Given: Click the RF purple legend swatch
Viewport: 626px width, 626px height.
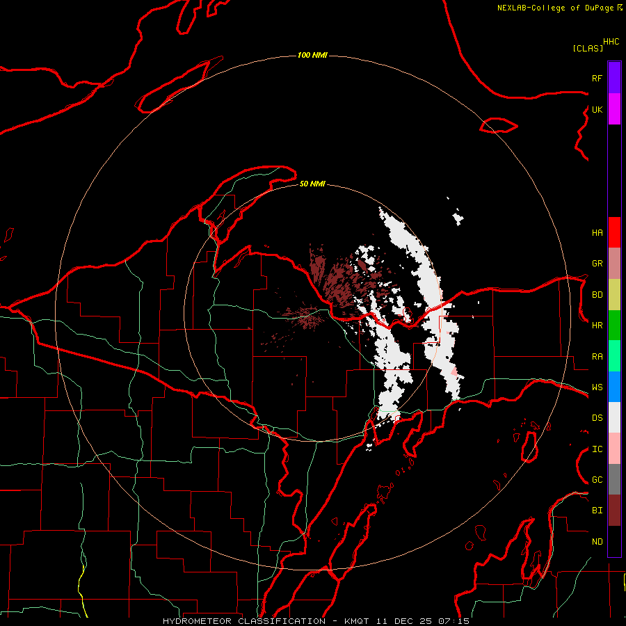Looking at the screenshot, I should tap(614, 78).
